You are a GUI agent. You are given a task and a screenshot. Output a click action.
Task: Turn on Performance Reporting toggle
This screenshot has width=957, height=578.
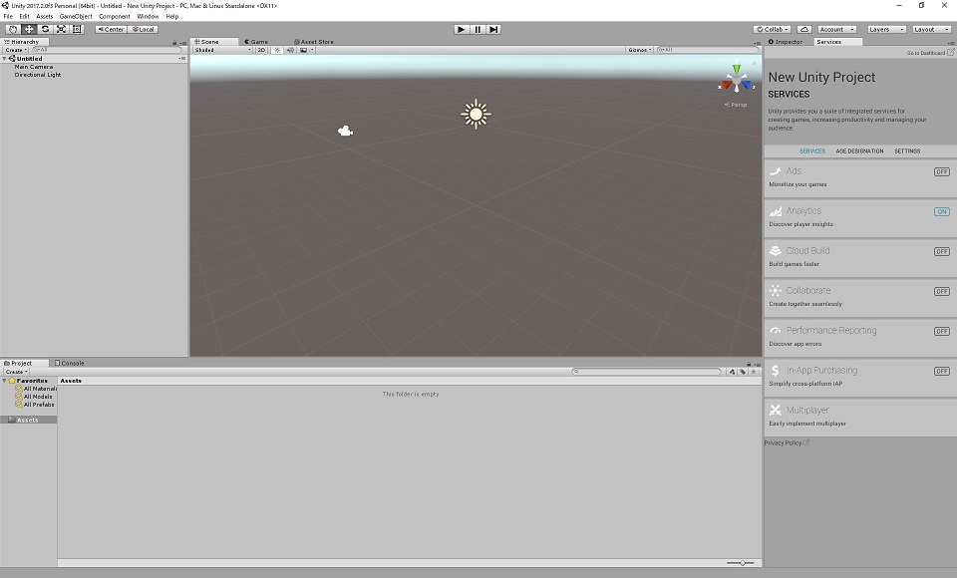pyautogui.click(x=942, y=332)
